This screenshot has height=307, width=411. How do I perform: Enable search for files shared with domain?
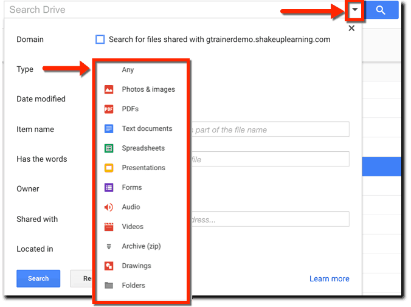click(100, 40)
